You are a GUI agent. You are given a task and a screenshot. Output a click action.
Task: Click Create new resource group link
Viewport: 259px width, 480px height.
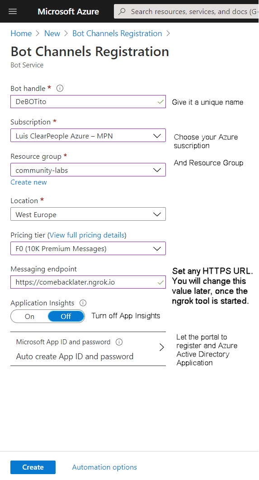[29, 182]
